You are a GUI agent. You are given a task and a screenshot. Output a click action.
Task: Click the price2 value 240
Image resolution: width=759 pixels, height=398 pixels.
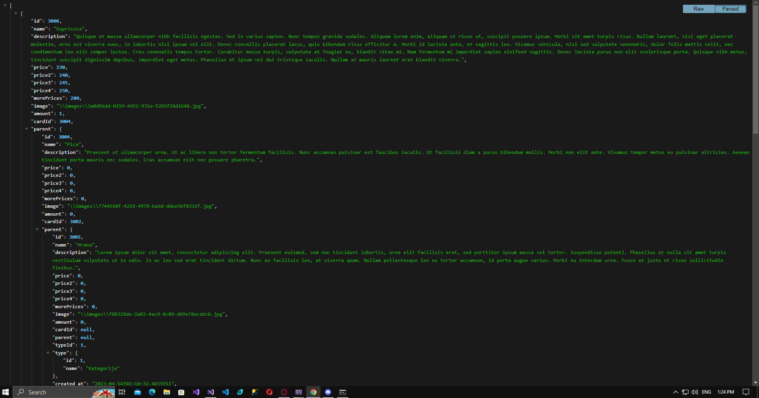[63, 75]
